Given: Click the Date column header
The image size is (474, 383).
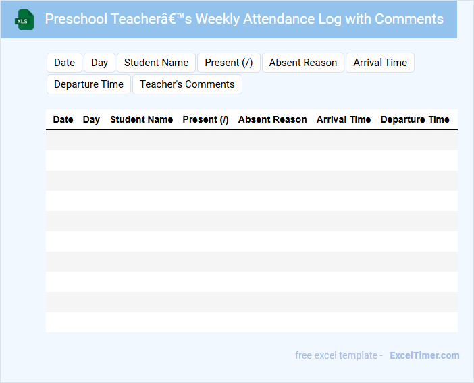Looking at the screenshot, I should click(63, 119).
